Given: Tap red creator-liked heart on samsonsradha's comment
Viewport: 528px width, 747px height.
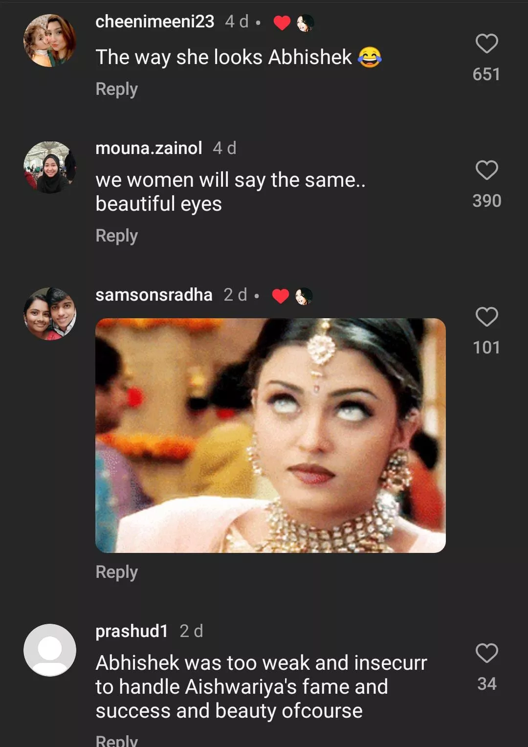Looking at the screenshot, I should tap(280, 296).
